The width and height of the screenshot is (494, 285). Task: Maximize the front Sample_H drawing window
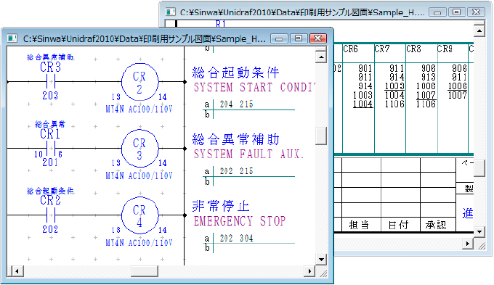pos(298,38)
